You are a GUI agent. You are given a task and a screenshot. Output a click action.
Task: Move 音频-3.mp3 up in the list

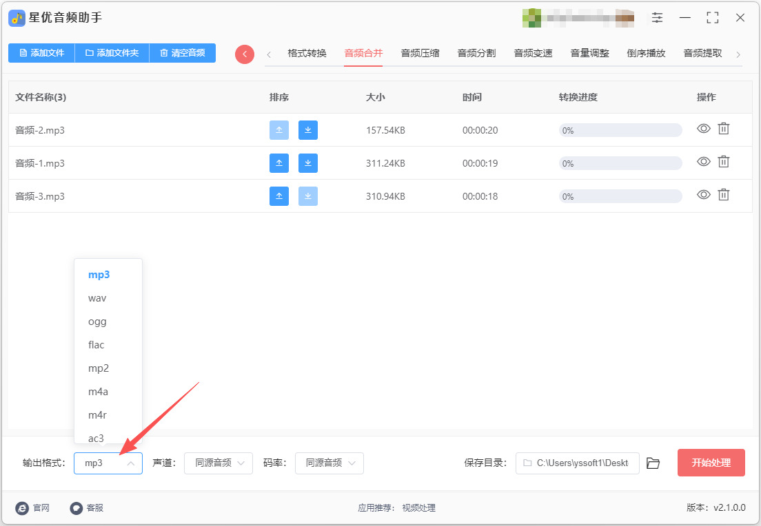(x=279, y=196)
